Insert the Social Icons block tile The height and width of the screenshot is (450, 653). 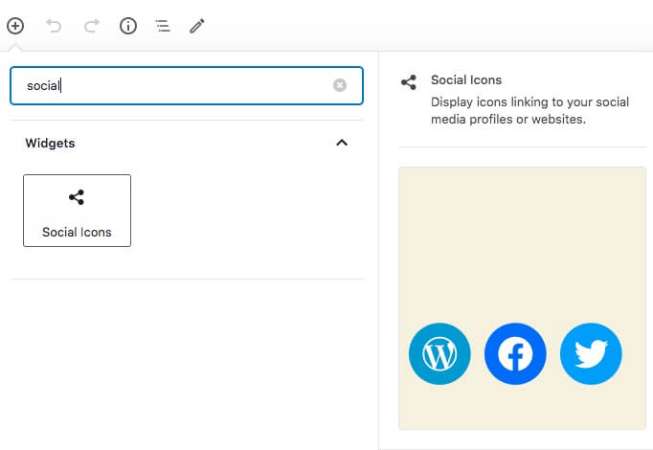[x=77, y=211]
